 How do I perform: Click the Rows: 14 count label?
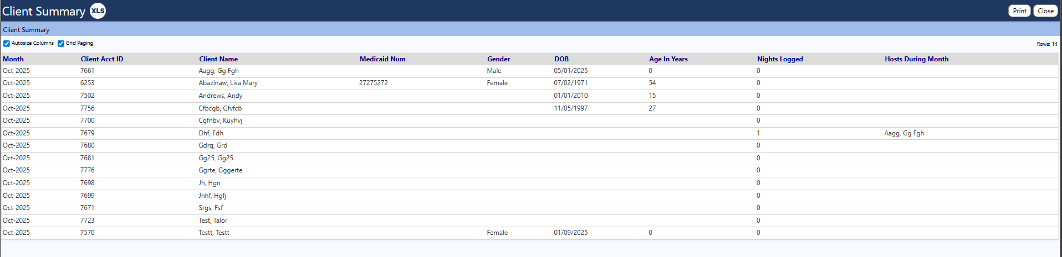[x=1047, y=44]
